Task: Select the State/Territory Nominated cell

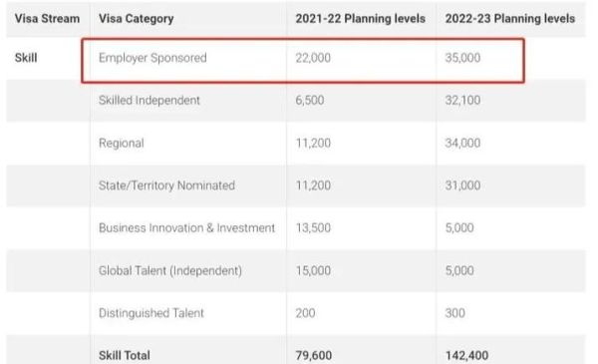Action: [166, 185]
